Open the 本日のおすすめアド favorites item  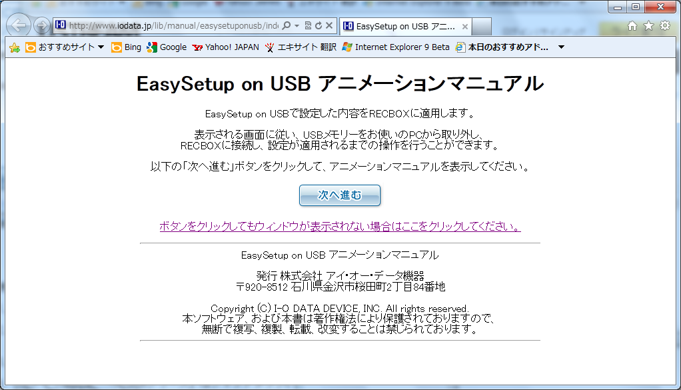click(x=502, y=47)
